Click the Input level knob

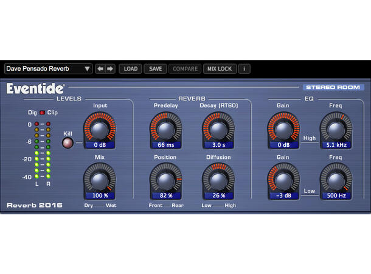pyautogui.click(x=100, y=130)
